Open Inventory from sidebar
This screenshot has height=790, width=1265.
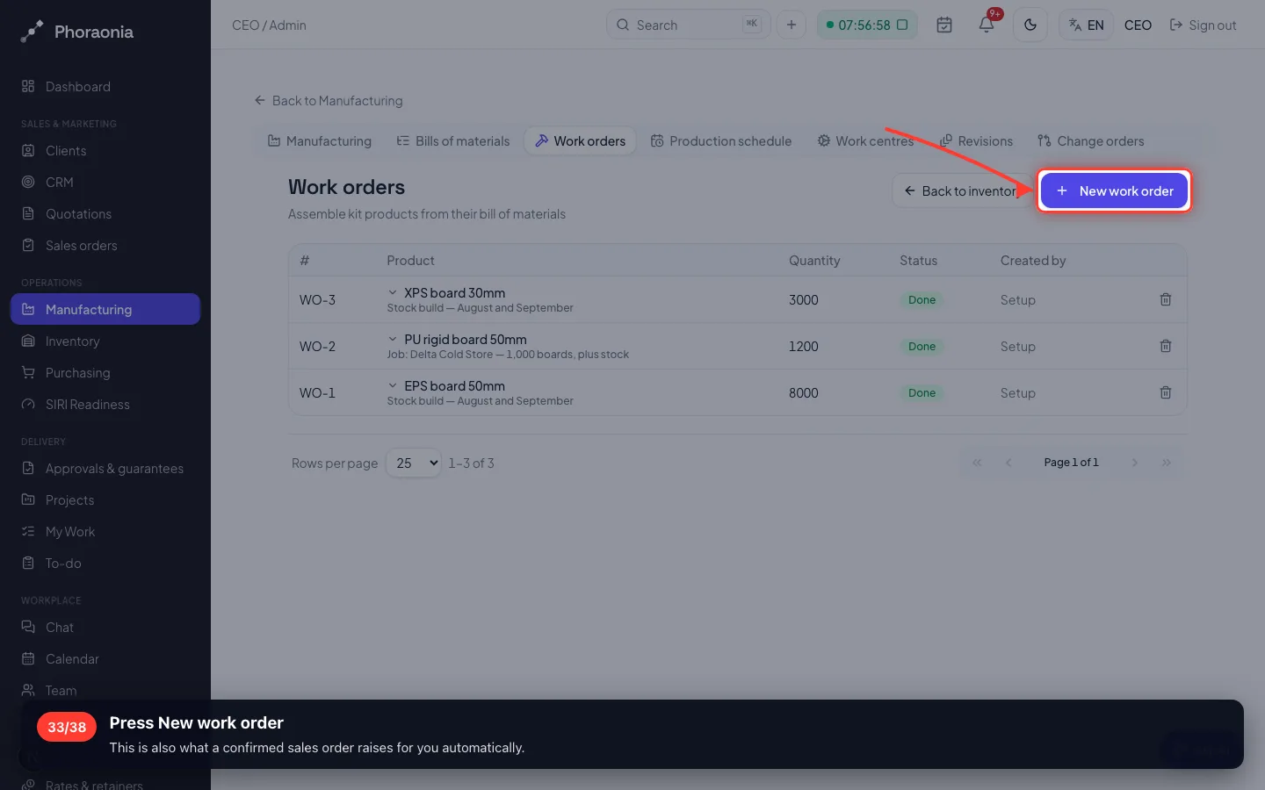[105, 341]
